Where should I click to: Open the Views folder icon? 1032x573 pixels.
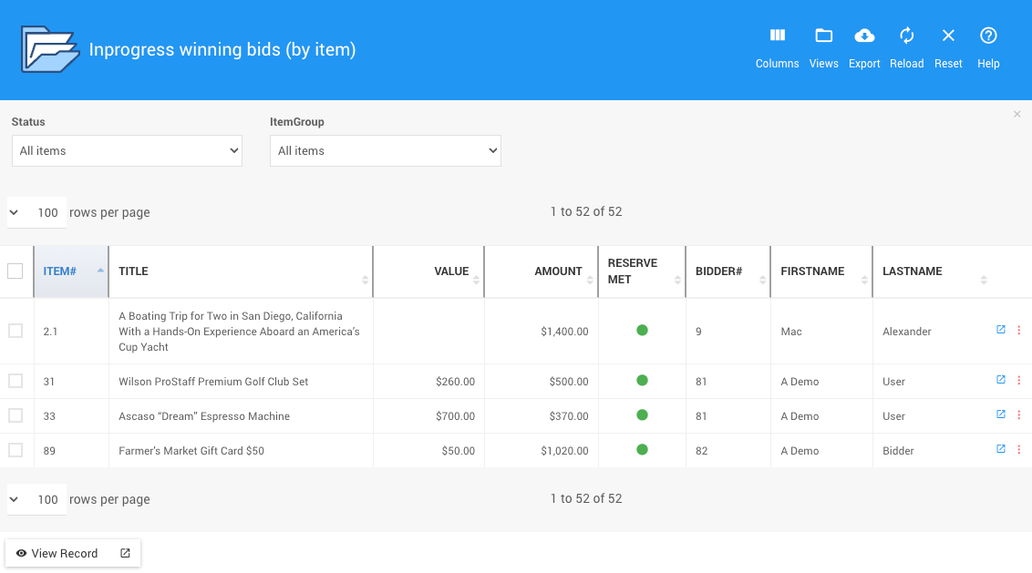click(x=823, y=36)
